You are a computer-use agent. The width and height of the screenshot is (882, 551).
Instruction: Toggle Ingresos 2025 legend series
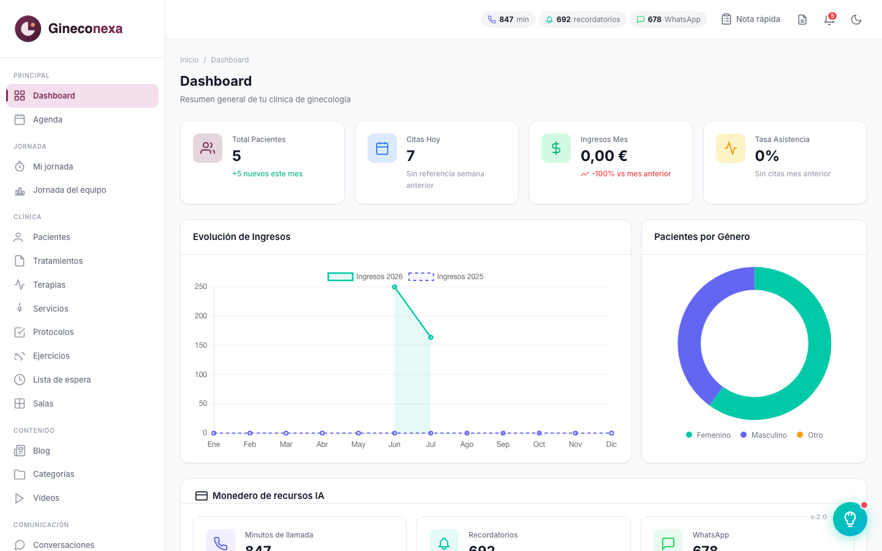446,277
